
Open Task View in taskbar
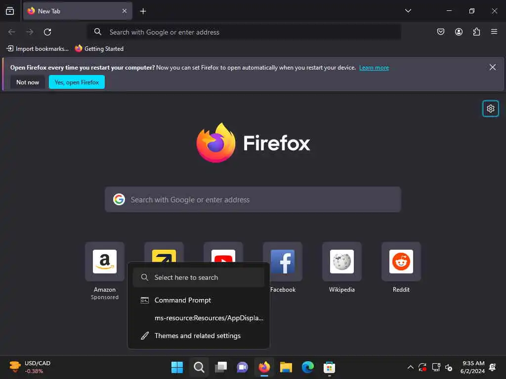point(221,367)
